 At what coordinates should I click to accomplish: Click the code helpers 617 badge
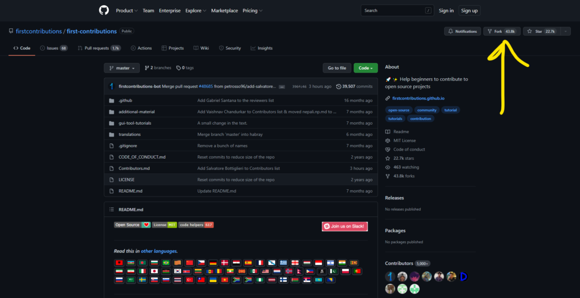pyautogui.click(x=196, y=225)
